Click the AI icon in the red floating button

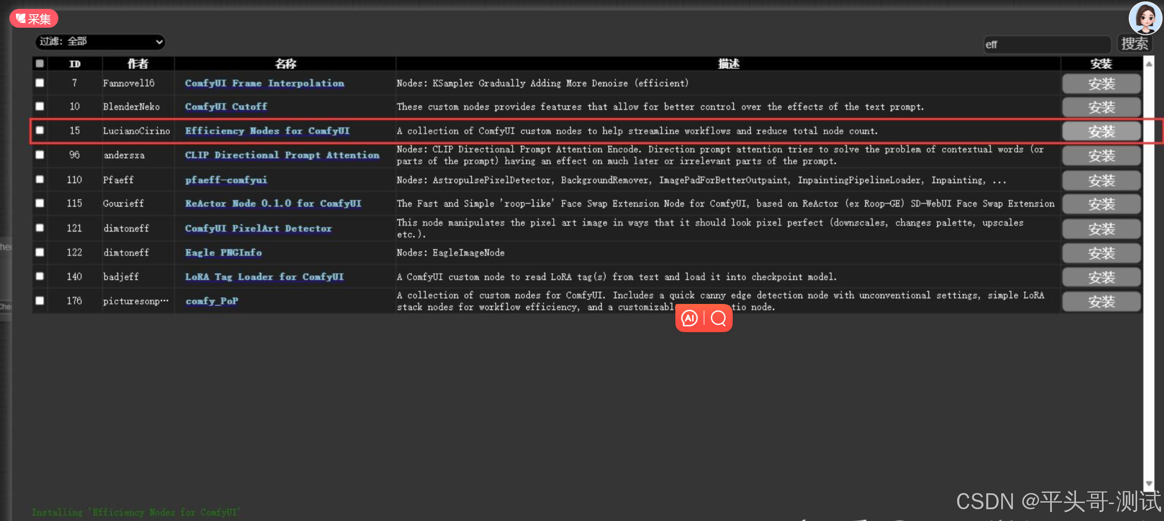689,319
